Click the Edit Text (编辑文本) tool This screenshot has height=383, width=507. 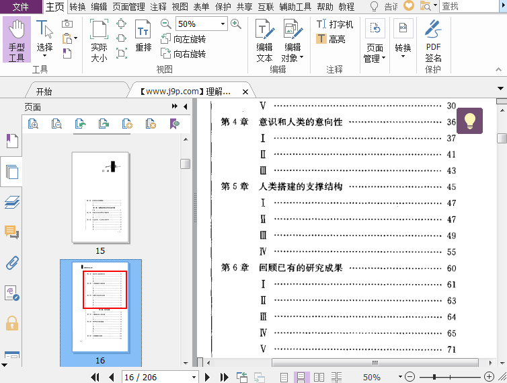(264, 40)
